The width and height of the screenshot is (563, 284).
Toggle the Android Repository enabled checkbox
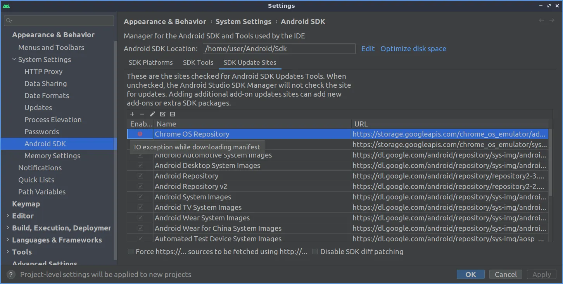(x=140, y=176)
